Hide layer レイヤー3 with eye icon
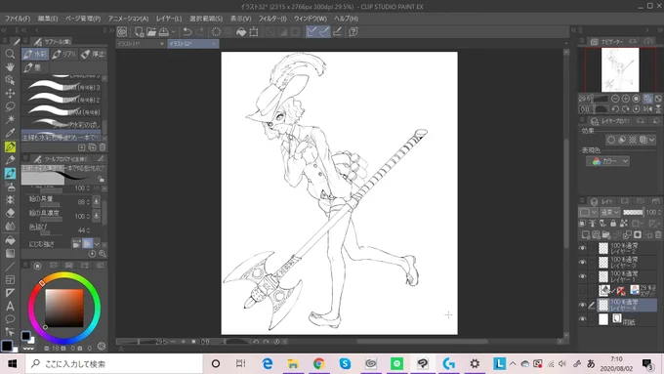 [583, 262]
